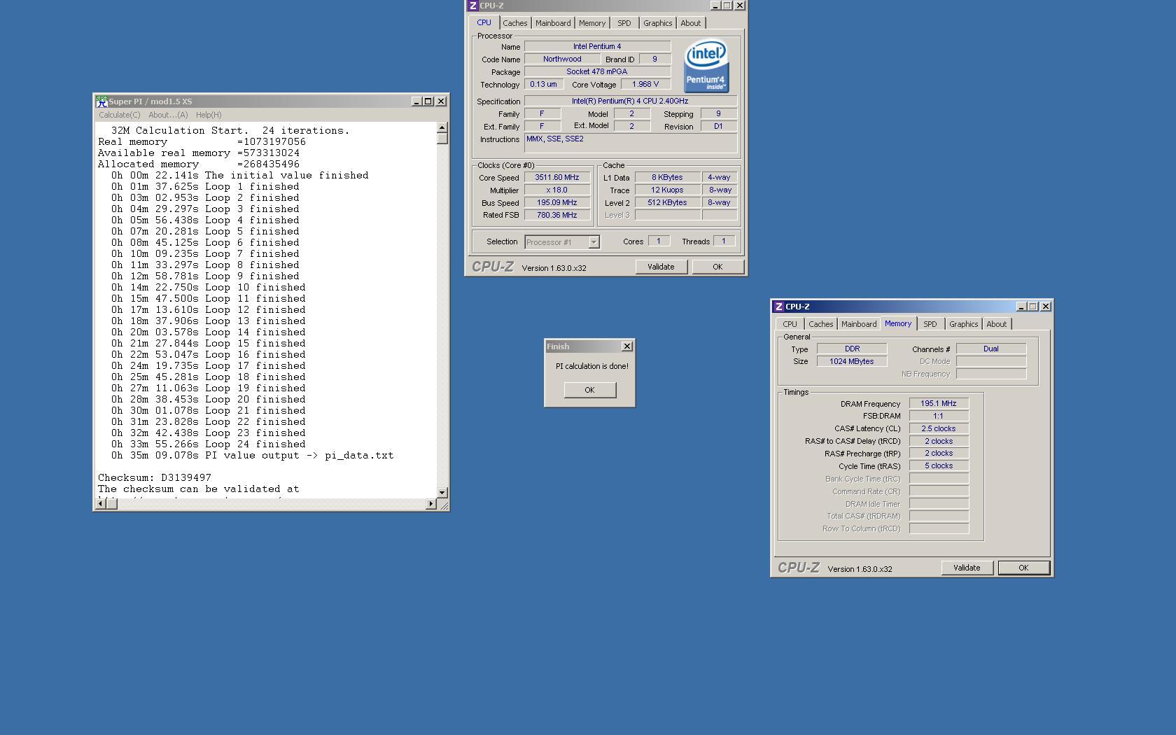Click the Name field Intel Pentium 4
1176x735 pixels.
[x=597, y=47]
